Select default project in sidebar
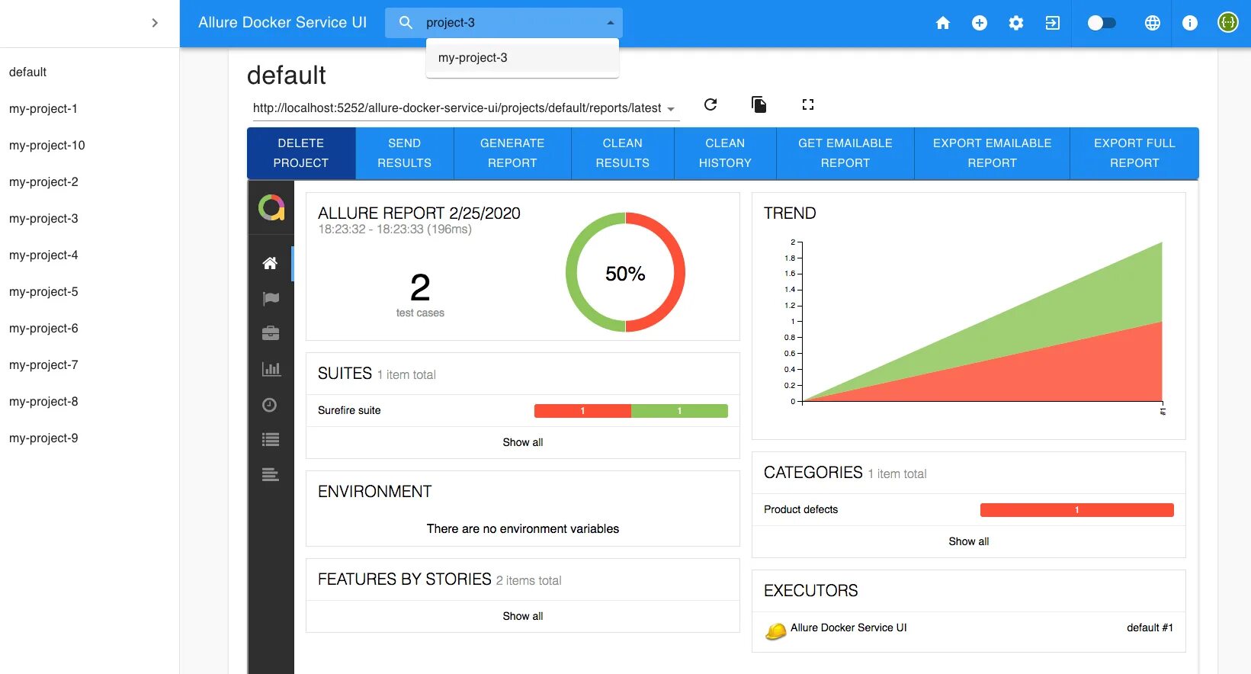This screenshot has width=1251, height=674. [x=89, y=72]
